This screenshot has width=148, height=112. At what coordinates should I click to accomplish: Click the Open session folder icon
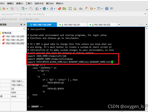tap(4, 9)
